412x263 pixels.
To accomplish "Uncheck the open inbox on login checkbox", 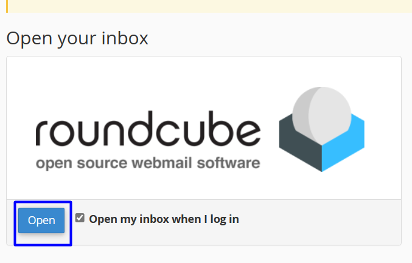I will click(x=80, y=218).
